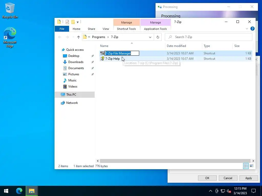The height and width of the screenshot is (196, 262).
Task: Open the Microsoft Edge desktop shortcut
Action: [x=10, y=37]
